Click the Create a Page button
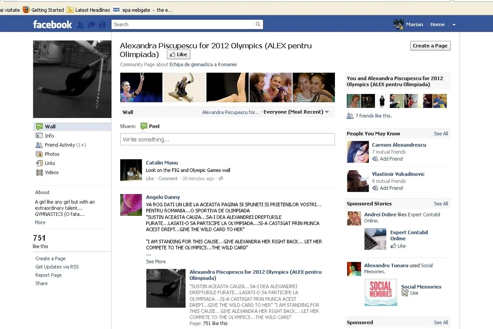The image size is (493, 329). pyautogui.click(x=430, y=46)
